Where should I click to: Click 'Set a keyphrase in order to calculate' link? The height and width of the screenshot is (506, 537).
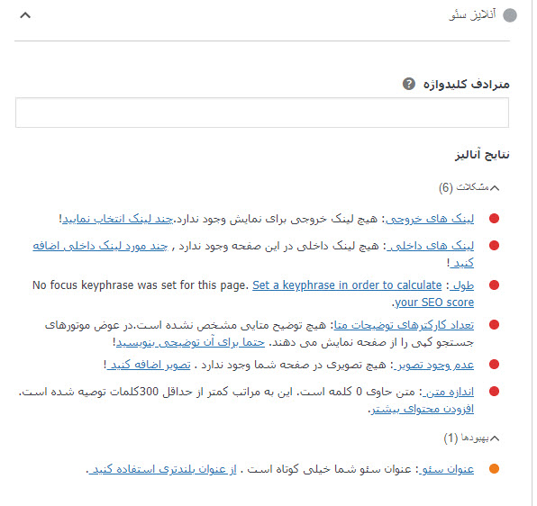(347, 285)
